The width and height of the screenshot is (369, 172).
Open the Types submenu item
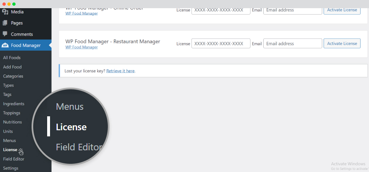point(9,85)
